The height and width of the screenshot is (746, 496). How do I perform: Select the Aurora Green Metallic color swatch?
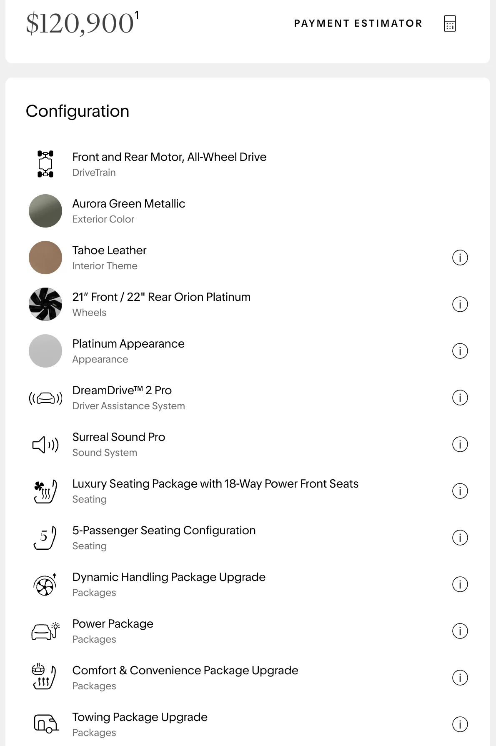45,211
